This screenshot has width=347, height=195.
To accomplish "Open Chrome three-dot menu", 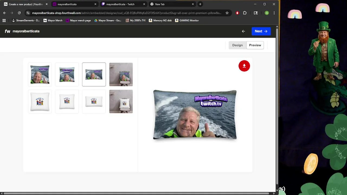I will [274, 13].
